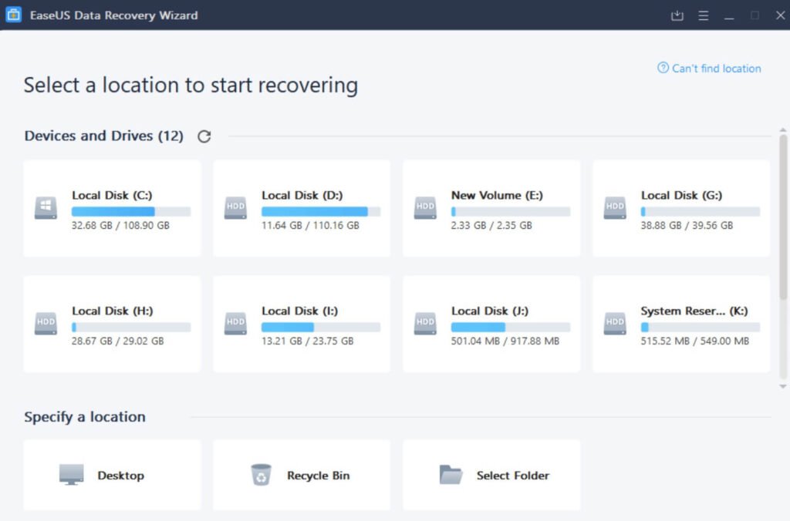Click the Local Disk (G:) usage bar
The image size is (790, 521).
pyautogui.click(x=701, y=211)
